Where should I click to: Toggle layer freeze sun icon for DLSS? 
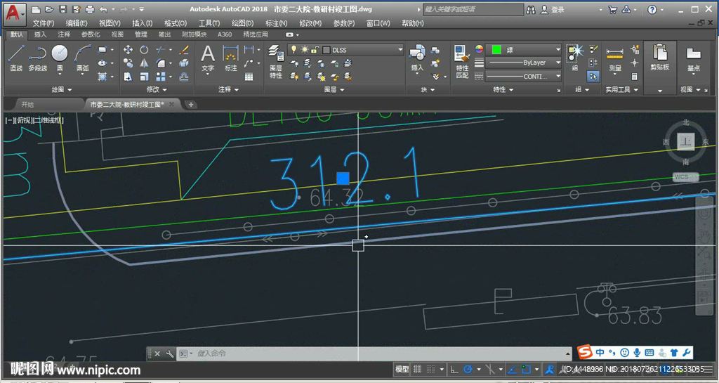(305, 49)
